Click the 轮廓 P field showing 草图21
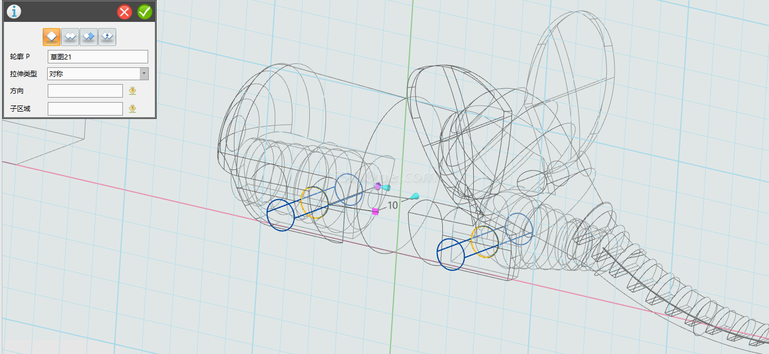Image resolution: width=769 pixels, height=354 pixels. click(98, 57)
